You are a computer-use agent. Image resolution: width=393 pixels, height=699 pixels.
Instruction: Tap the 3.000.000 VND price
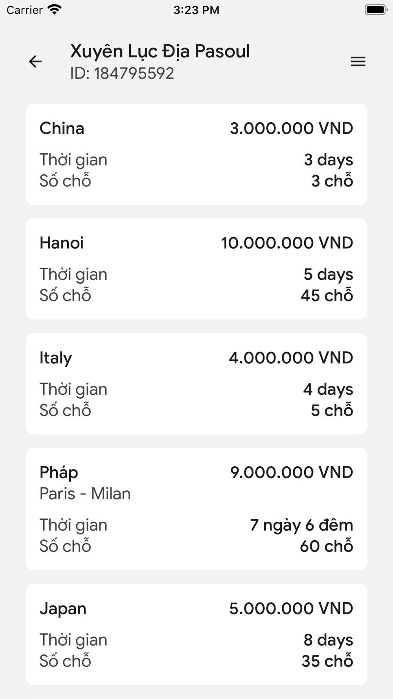click(292, 129)
